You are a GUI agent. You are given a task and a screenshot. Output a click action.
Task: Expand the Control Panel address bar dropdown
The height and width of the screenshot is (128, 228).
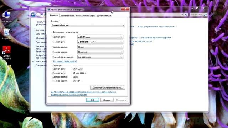tap(182, 15)
